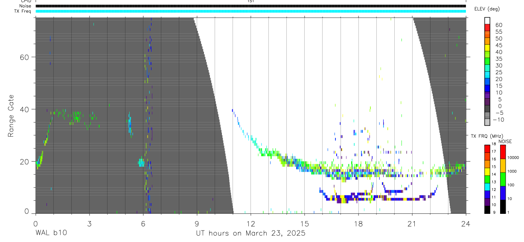Click the 'Noise' row label at top
Screen dimensions: 524x242
[x=26, y=6]
